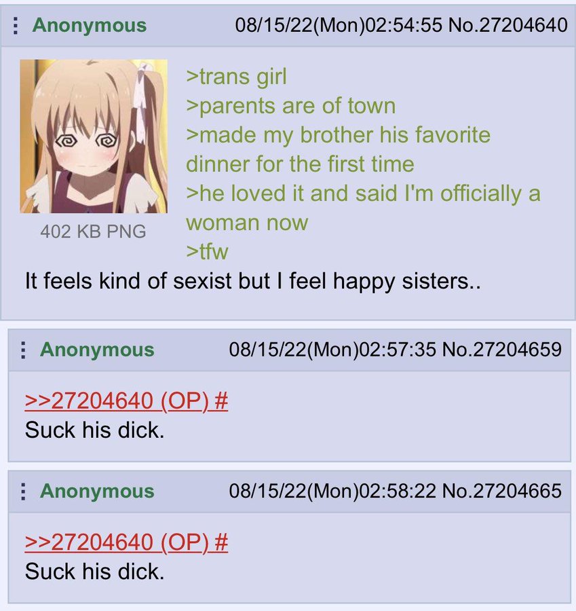The width and height of the screenshot is (576, 611).
Task: Click the Anonymous name on post 27204659
Action: [x=98, y=350]
